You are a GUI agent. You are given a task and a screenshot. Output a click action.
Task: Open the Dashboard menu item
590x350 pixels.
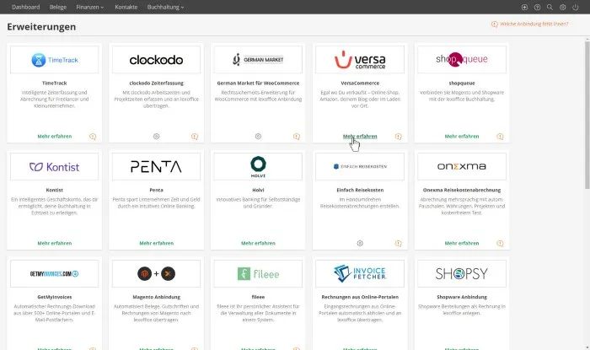25,7
